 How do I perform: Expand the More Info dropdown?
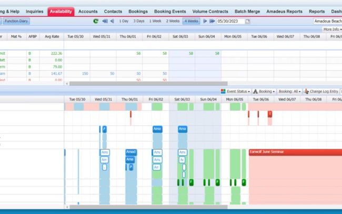(332, 29)
